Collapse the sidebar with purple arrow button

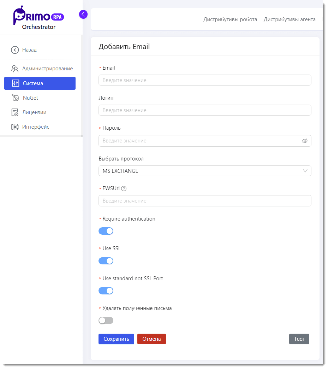coord(83,14)
